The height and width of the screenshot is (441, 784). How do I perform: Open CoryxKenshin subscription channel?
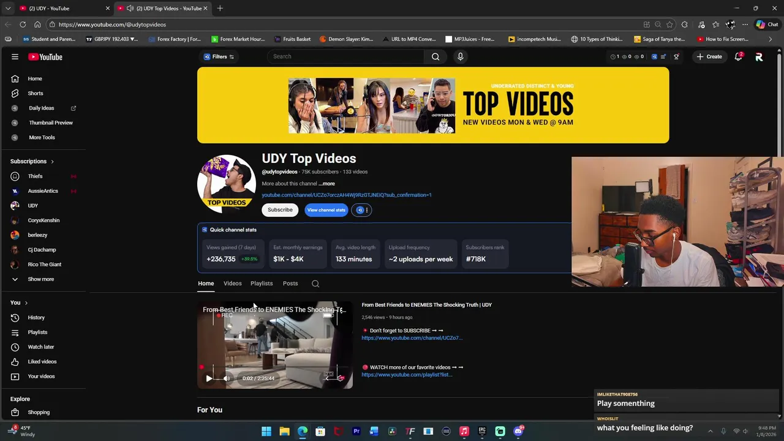tap(44, 221)
